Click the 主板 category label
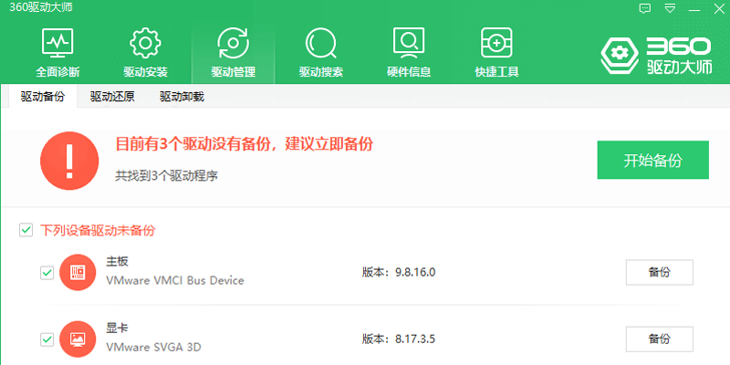The width and height of the screenshot is (730, 365). (x=117, y=262)
